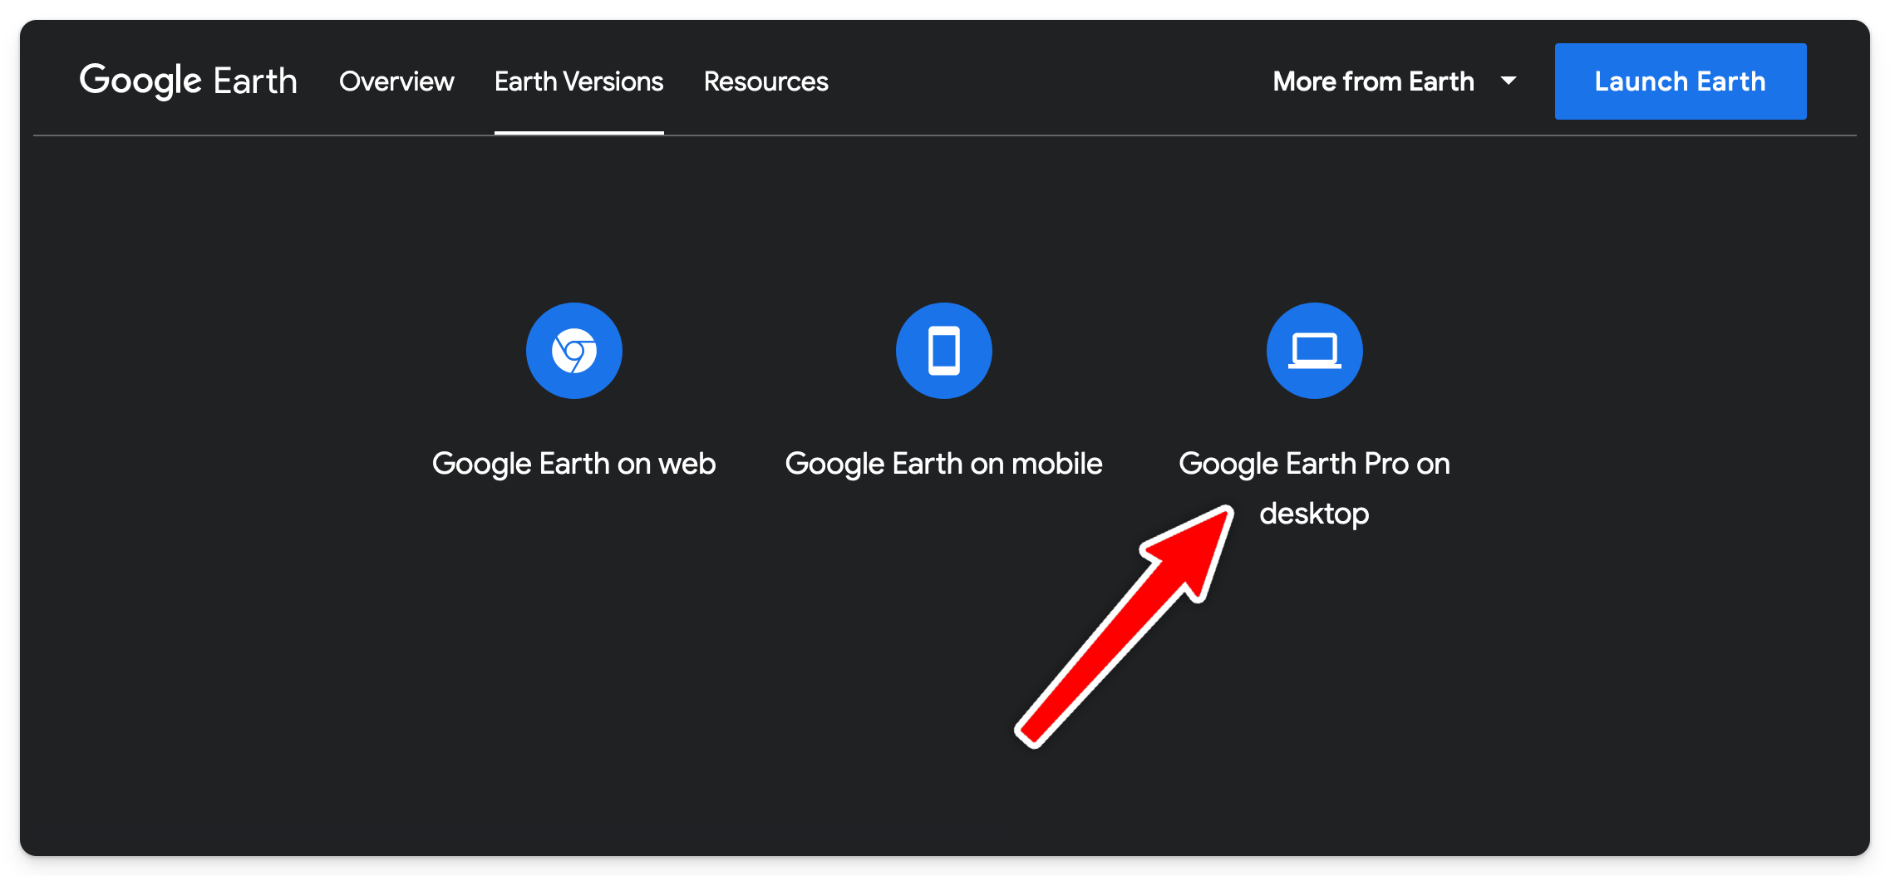The image size is (1890, 876).
Task: Click the Google Earth logo in the header
Action: coord(188,81)
